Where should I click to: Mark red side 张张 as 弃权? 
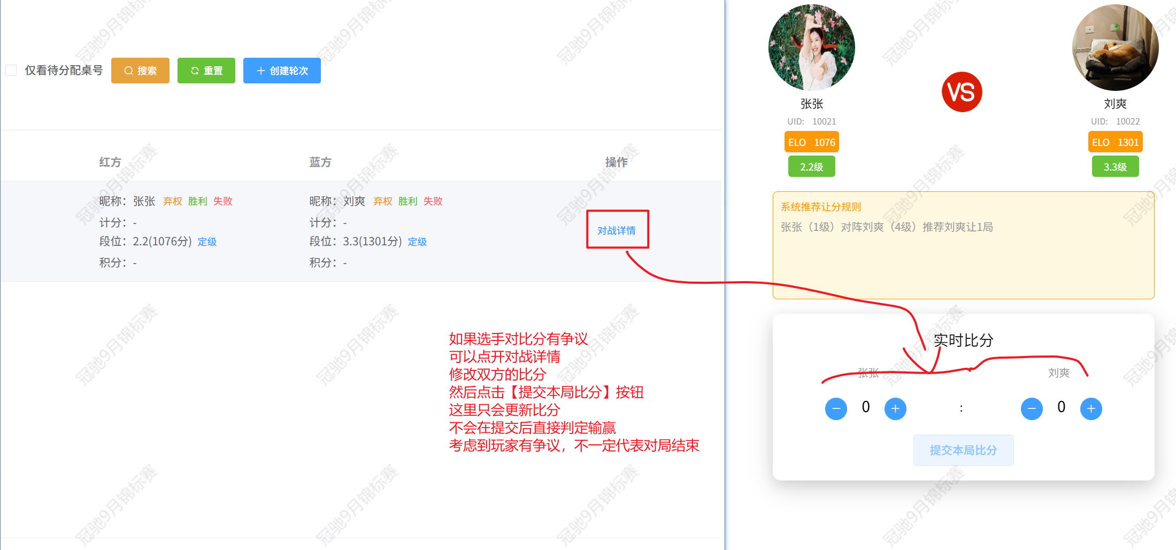pos(172,202)
